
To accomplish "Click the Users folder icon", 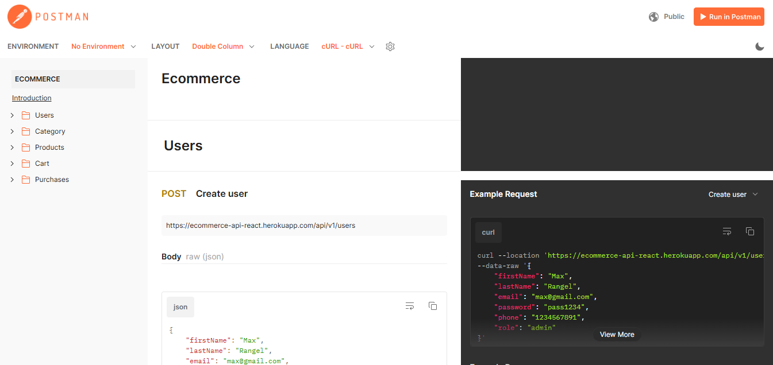I will click(26, 115).
